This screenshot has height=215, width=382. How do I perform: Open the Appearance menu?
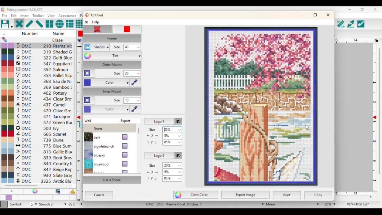coord(67,16)
